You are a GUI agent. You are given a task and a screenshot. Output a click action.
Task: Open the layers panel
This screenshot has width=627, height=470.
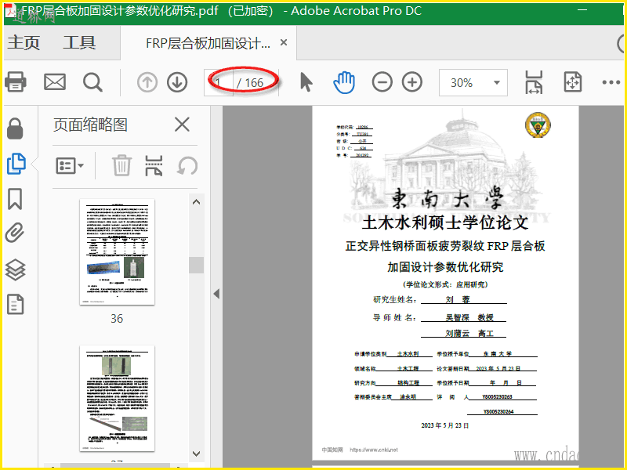click(15, 269)
